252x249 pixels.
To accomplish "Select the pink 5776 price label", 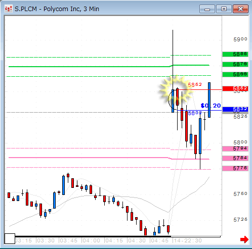I will pos(235,168).
